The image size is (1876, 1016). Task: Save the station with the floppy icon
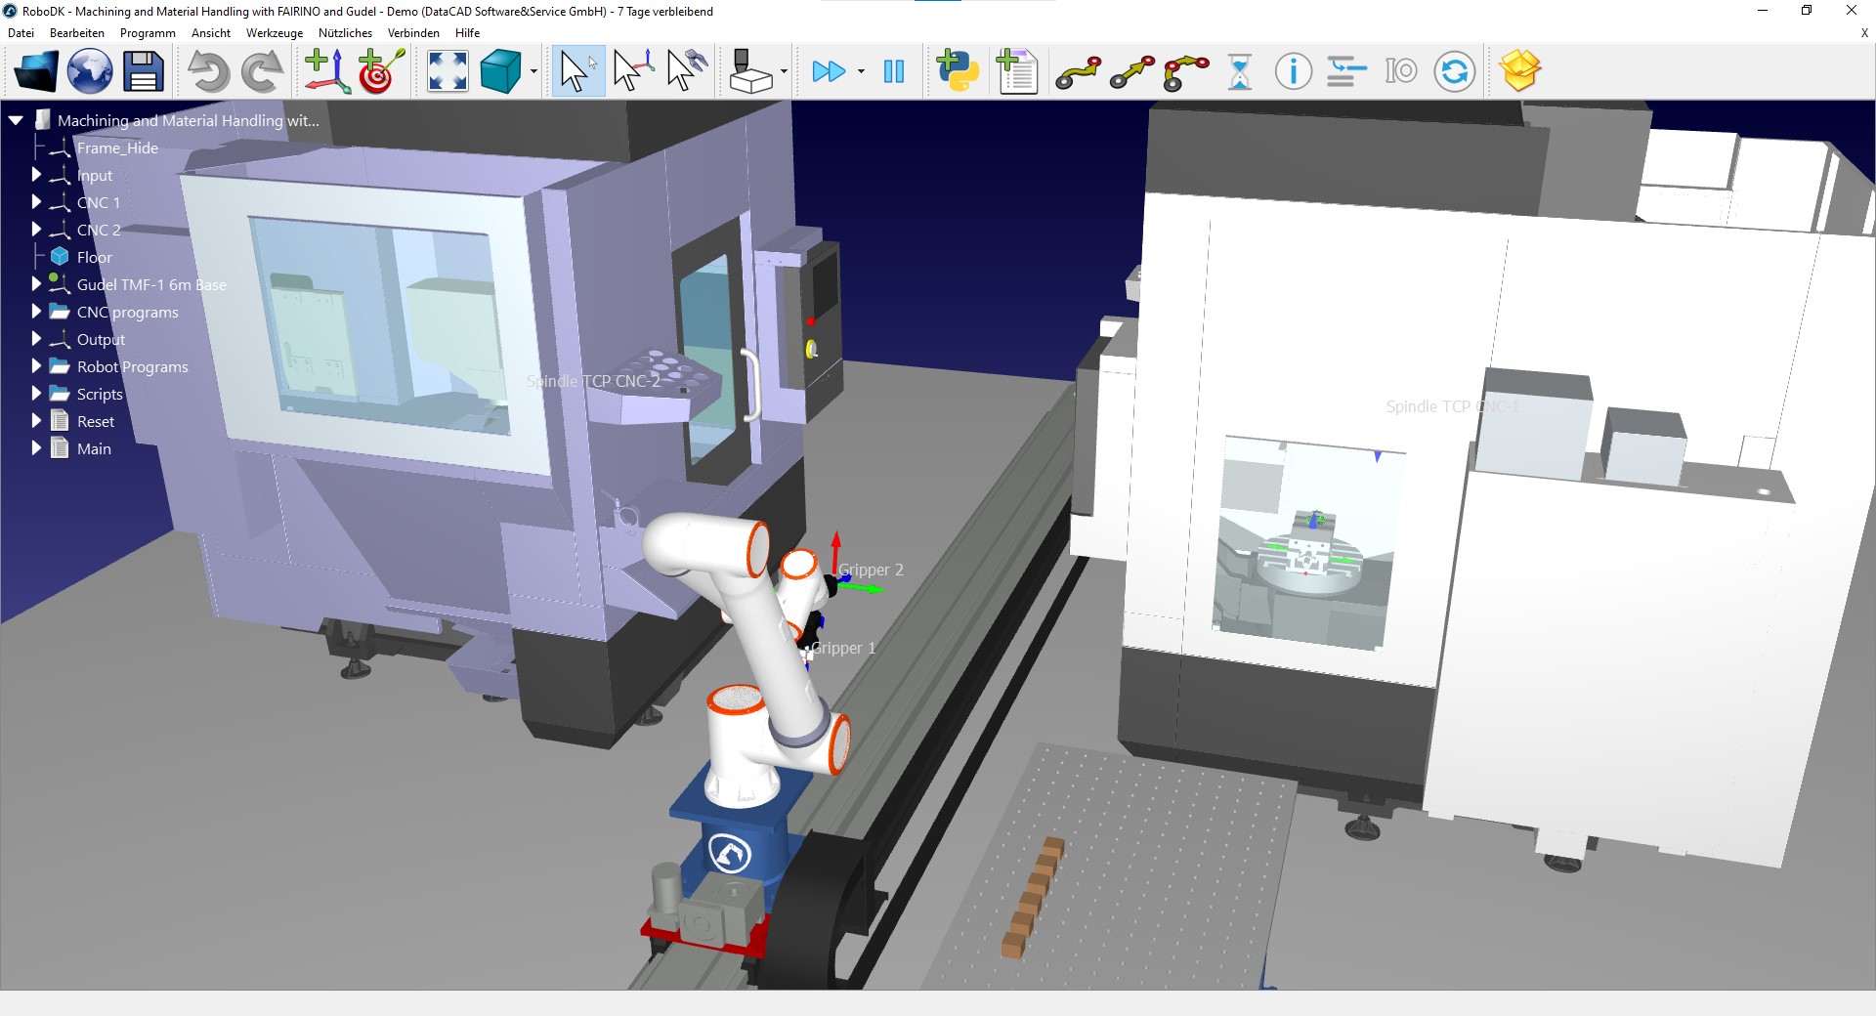pos(143,71)
